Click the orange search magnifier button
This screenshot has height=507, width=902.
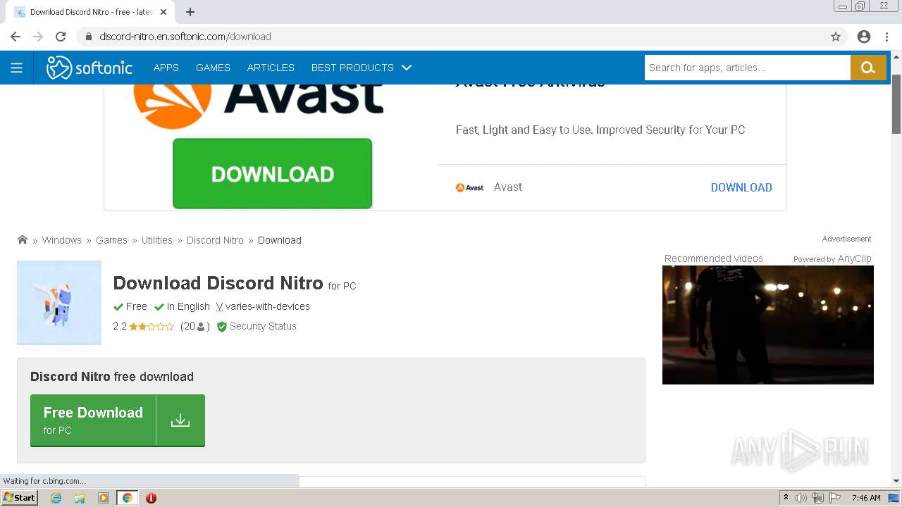click(x=868, y=68)
